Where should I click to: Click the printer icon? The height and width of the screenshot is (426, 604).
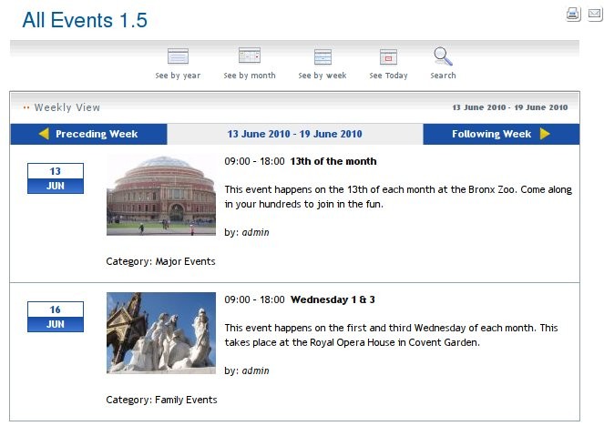(573, 14)
